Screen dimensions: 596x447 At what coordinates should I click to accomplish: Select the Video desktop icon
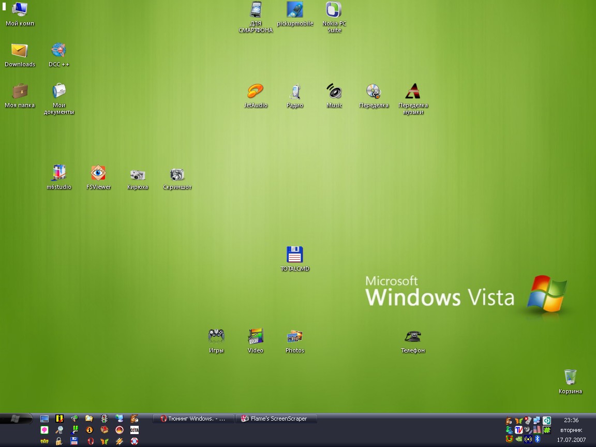coord(256,337)
